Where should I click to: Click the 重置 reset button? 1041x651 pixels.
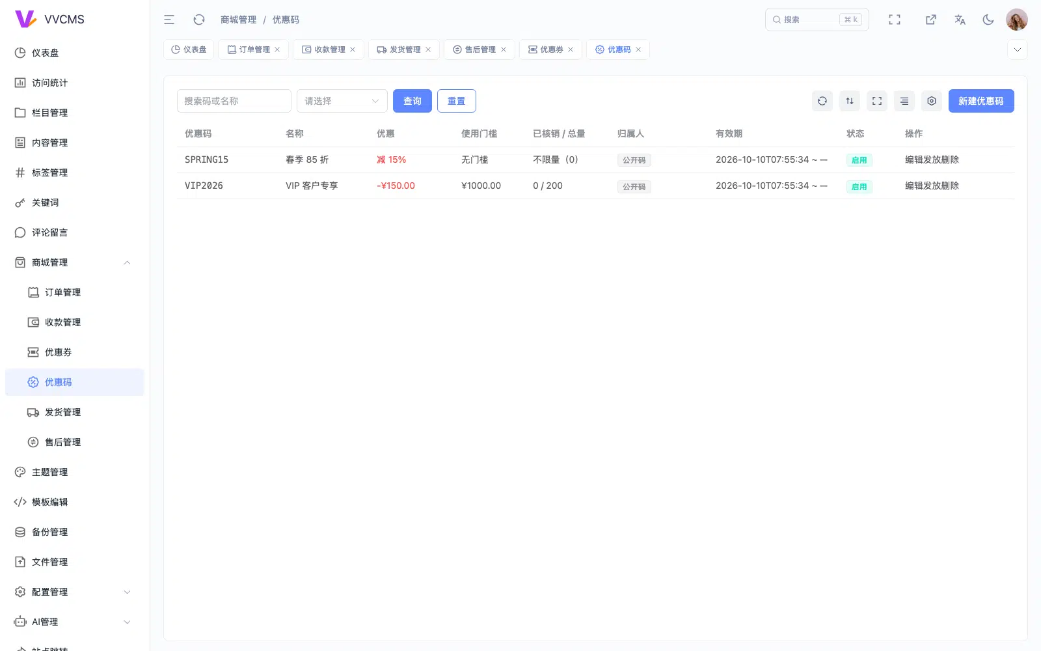click(x=457, y=101)
